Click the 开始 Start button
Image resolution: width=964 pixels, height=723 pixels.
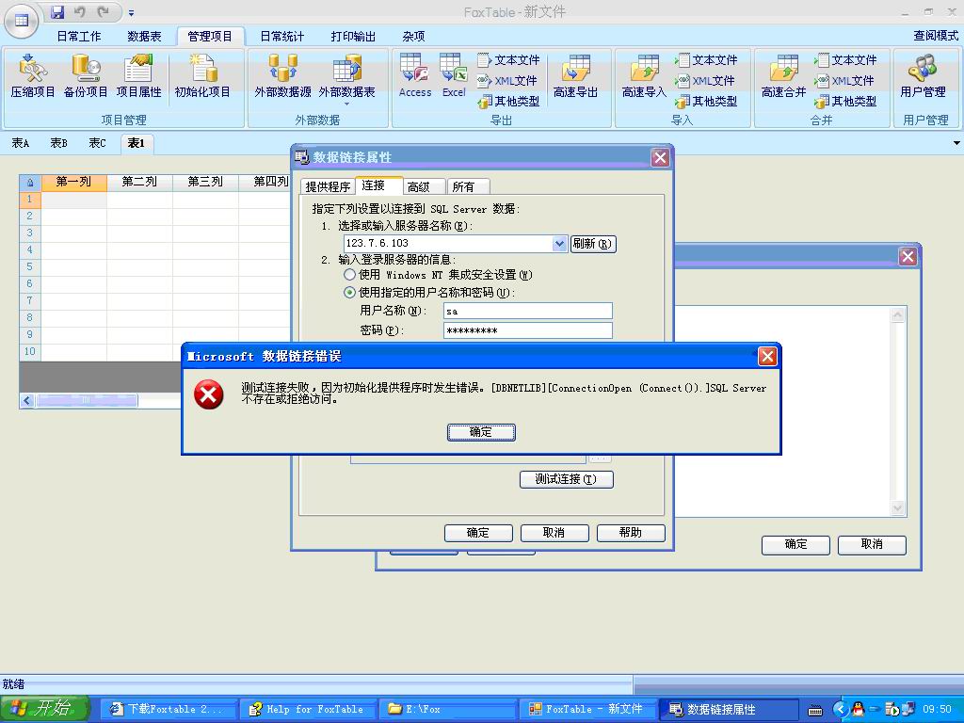click(x=46, y=709)
